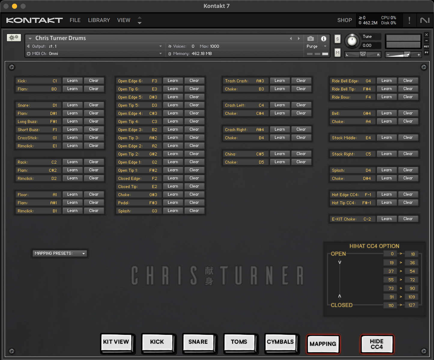The width and height of the screenshot is (434, 360).
Task: Click the instrument gear options icon
Action: pyautogui.click(x=14, y=38)
